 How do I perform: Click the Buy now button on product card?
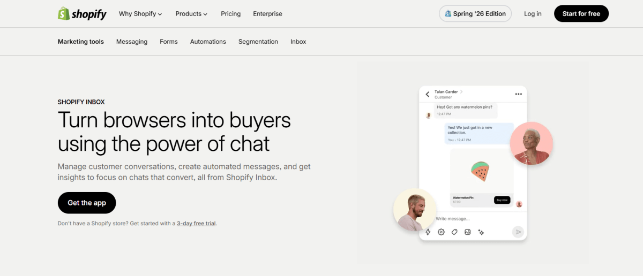pyautogui.click(x=502, y=200)
